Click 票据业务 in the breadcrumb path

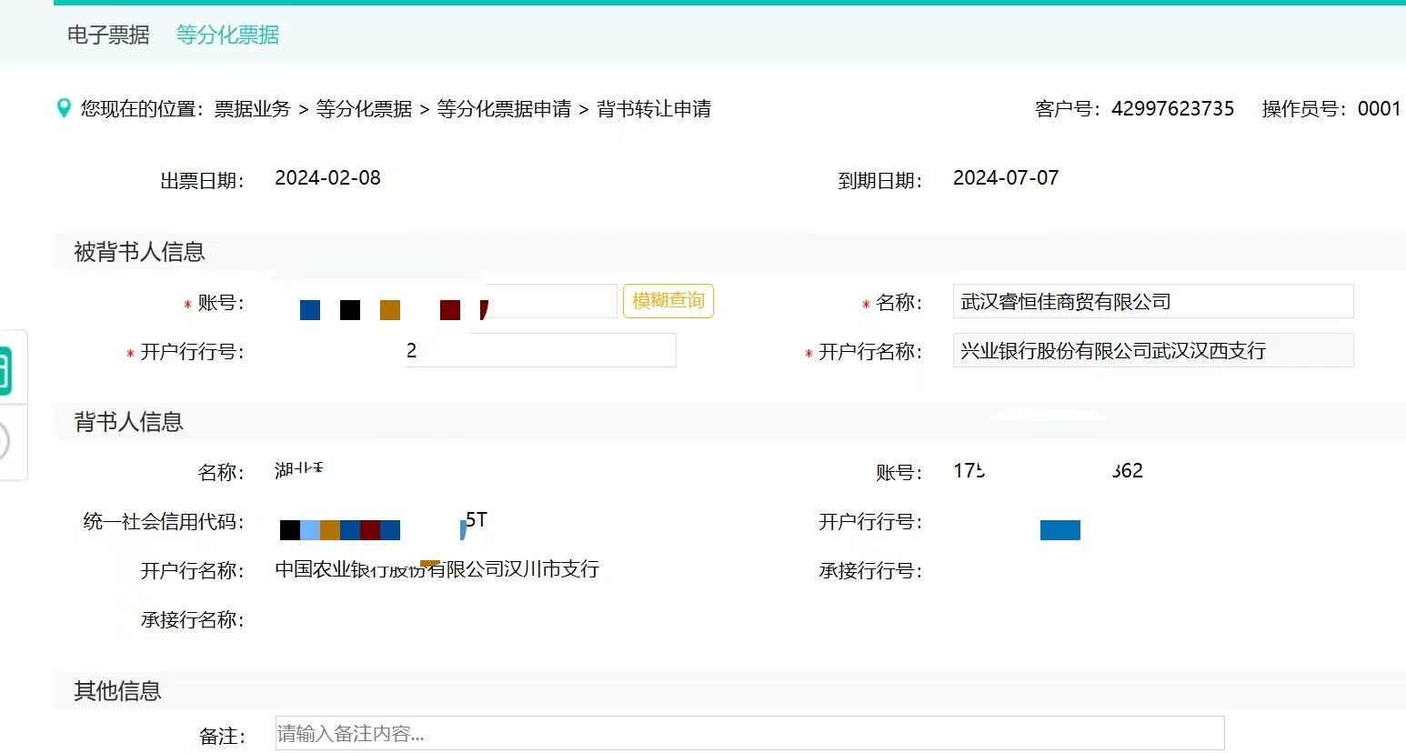252,109
